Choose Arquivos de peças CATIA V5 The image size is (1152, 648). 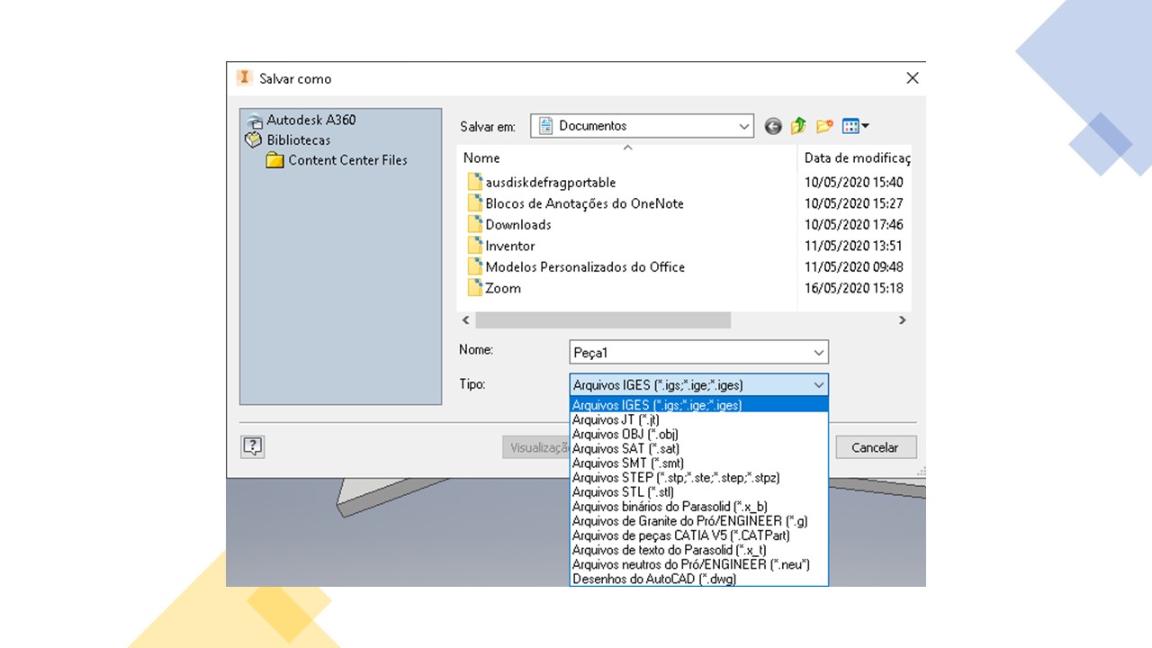(x=698, y=535)
